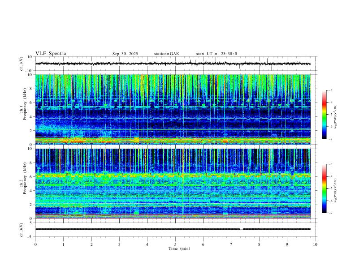Click the "station=GAK" header label
Image resolution: width=355 pixels, height=274 pixels.
pyautogui.click(x=167, y=54)
